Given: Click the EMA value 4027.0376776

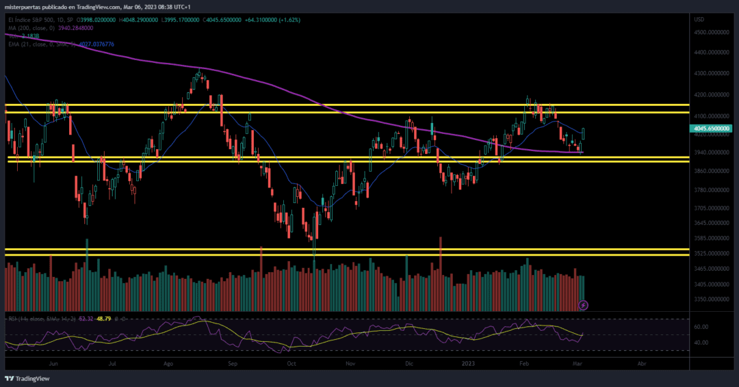Looking at the screenshot, I should pos(96,44).
